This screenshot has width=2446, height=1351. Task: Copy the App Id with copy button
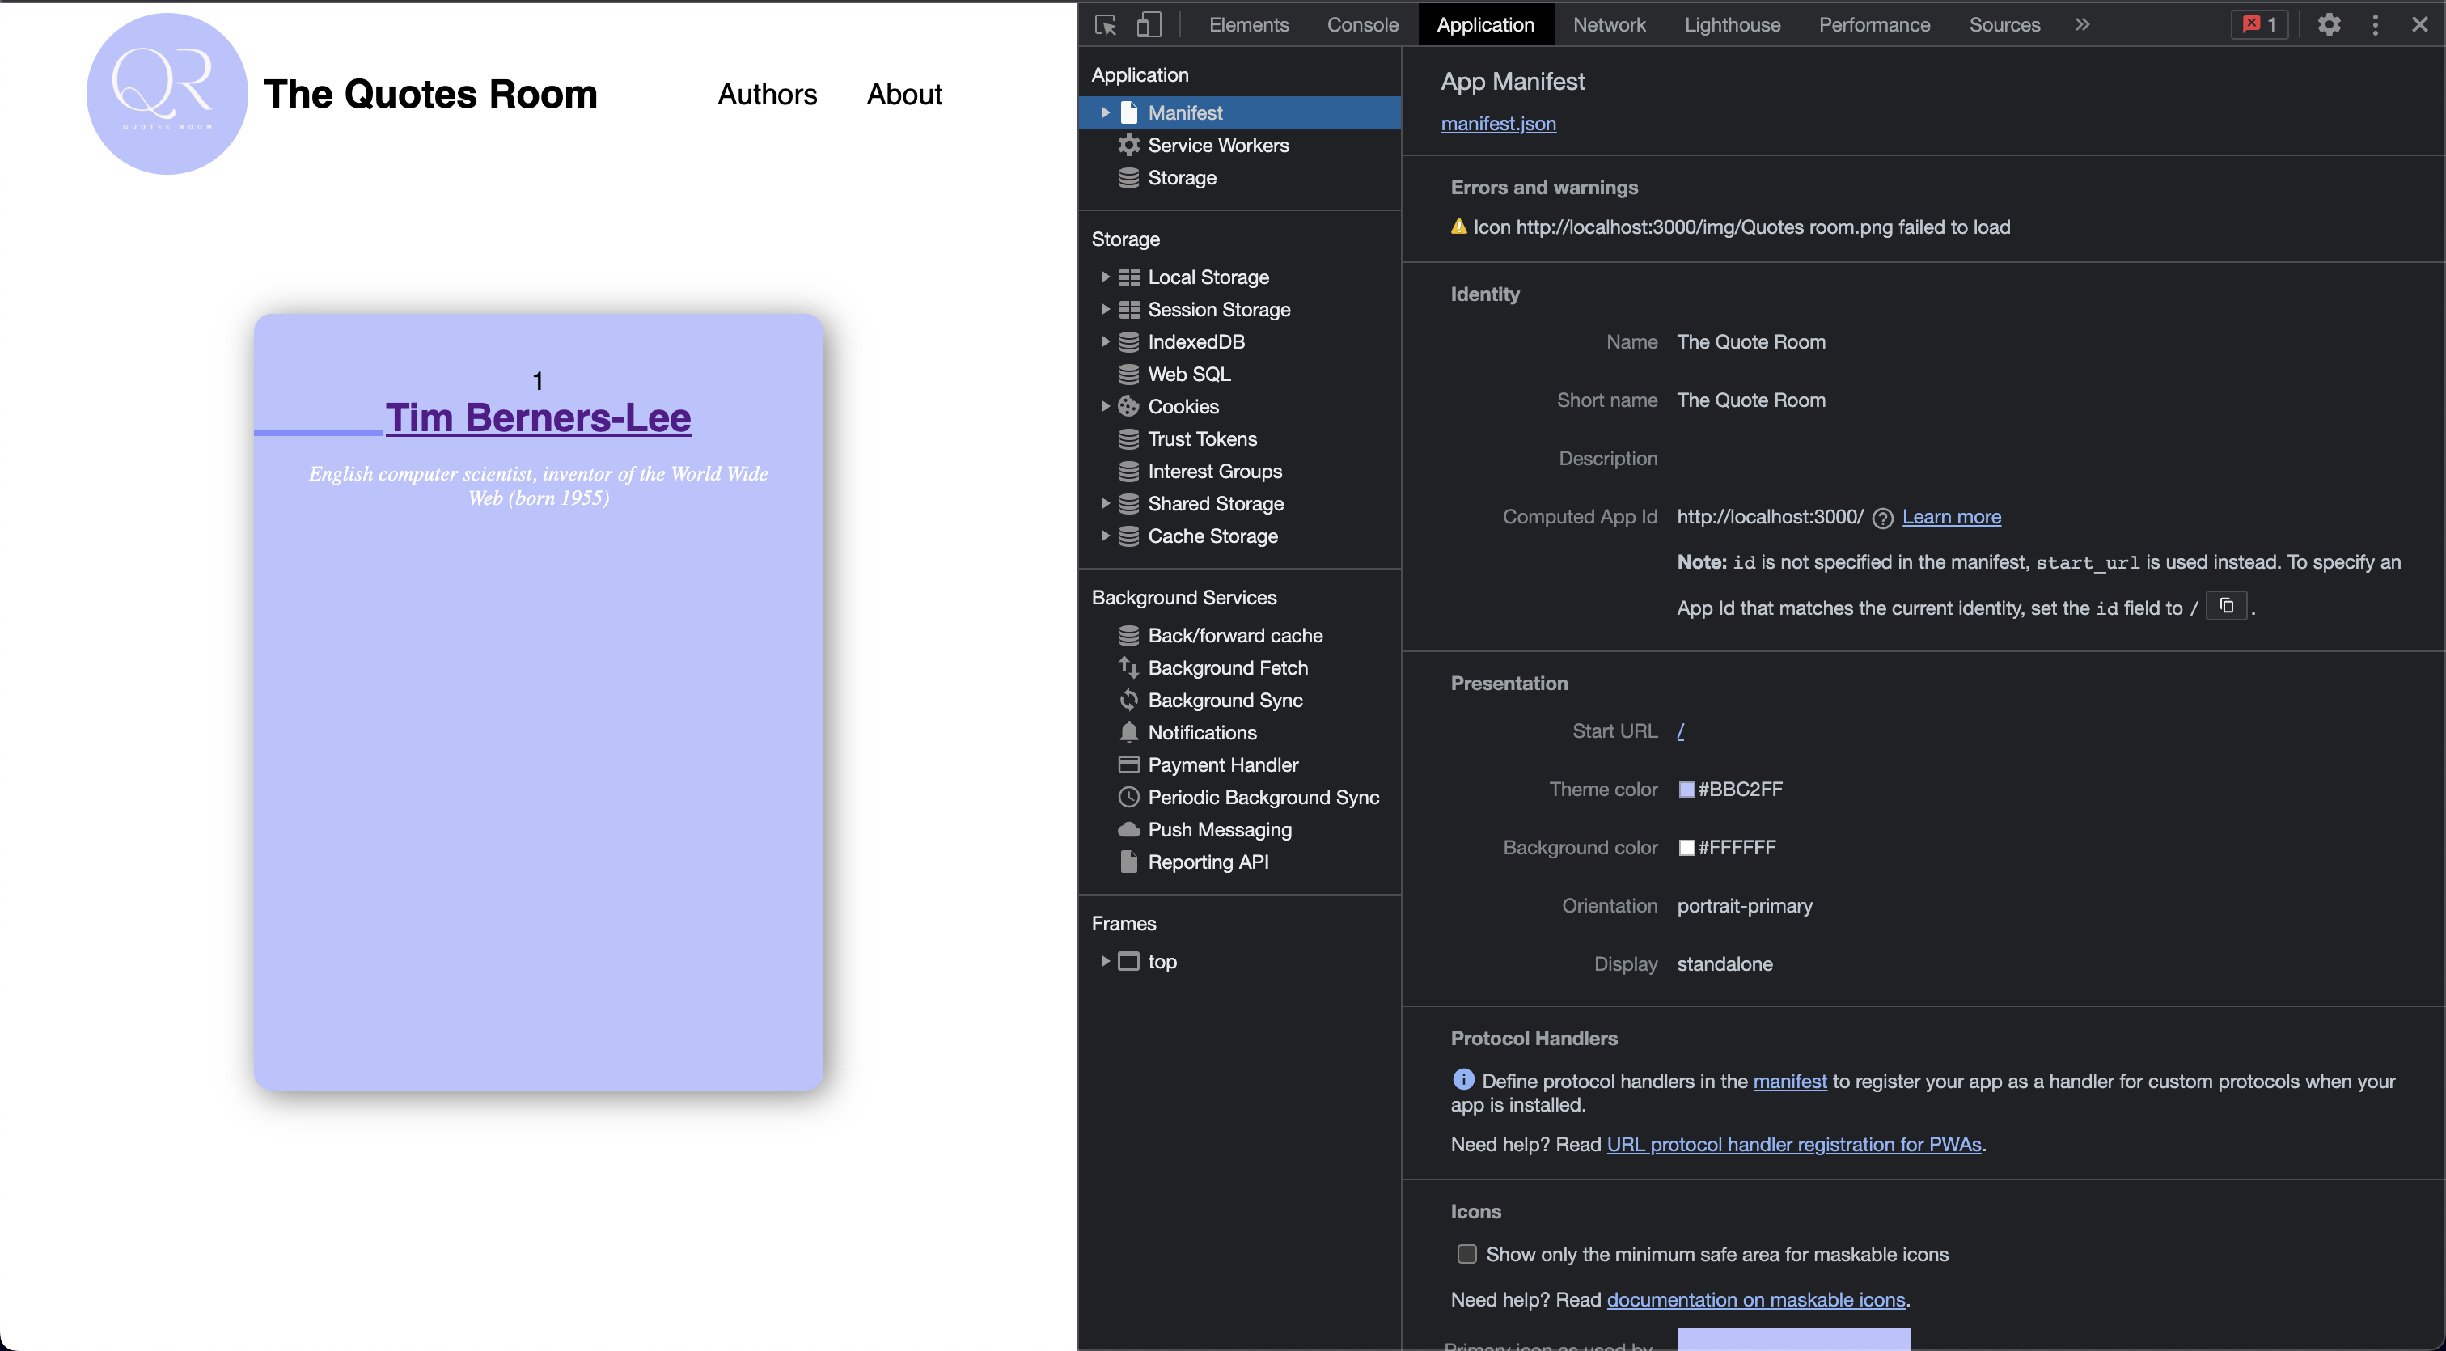tap(2228, 606)
